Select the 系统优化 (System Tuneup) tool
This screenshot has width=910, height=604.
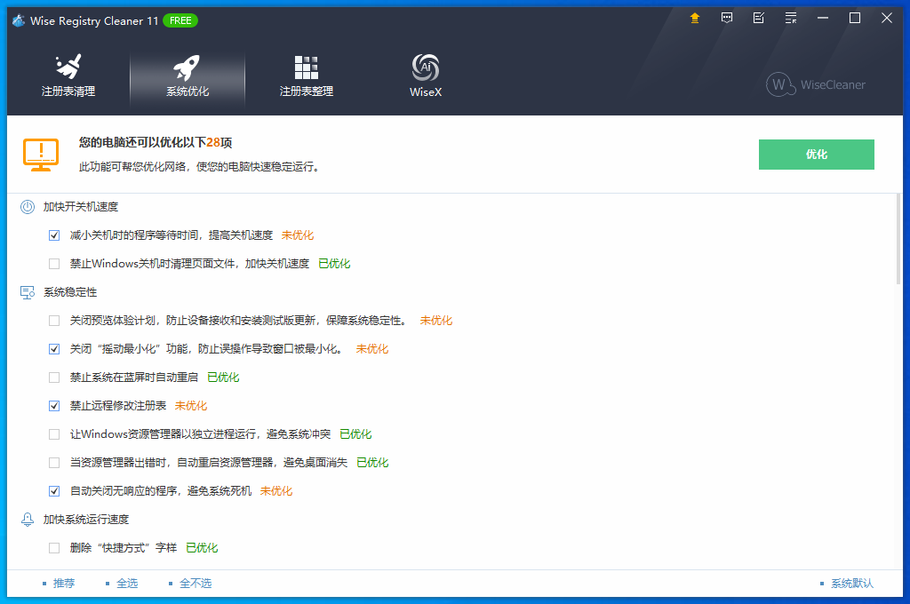click(x=188, y=75)
